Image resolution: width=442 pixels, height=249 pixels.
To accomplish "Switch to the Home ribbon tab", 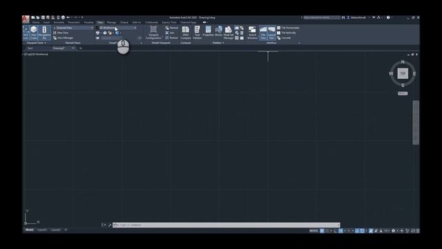I will click(x=36, y=22).
